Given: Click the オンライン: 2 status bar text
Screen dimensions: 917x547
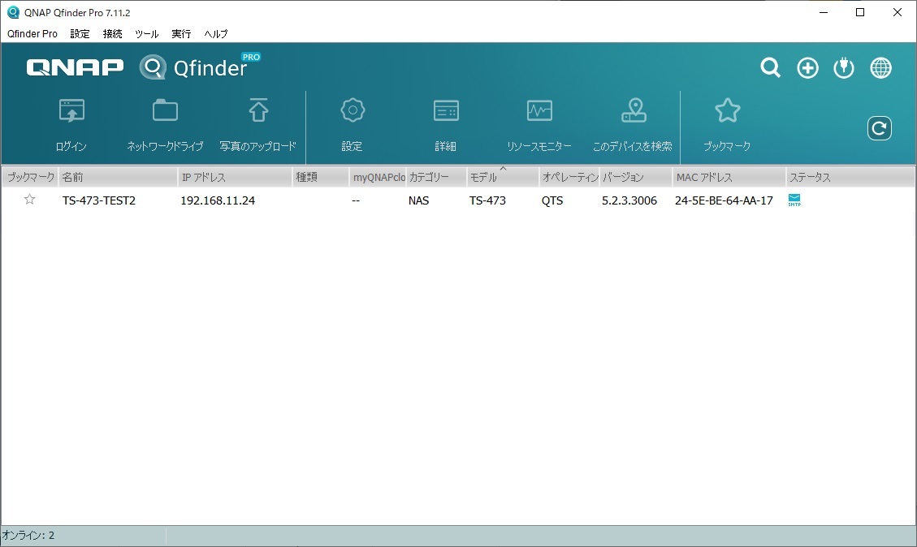Looking at the screenshot, I should click(x=28, y=536).
